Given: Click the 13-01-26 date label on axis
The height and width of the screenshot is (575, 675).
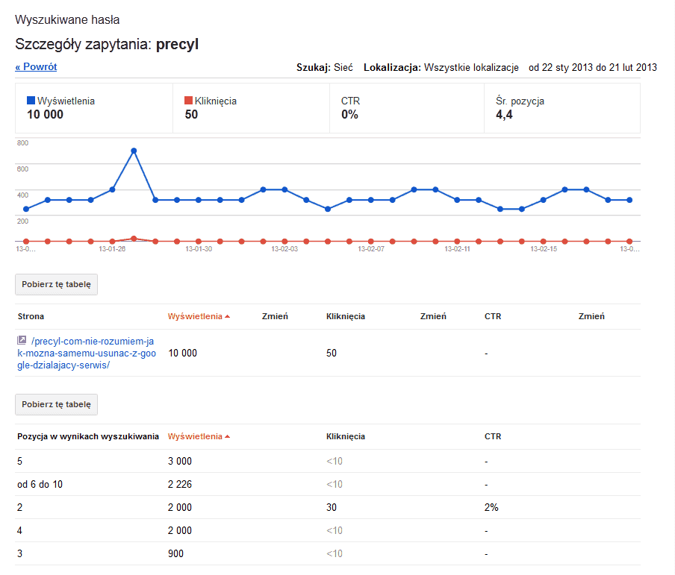Looking at the screenshot, I should (112, 249).
